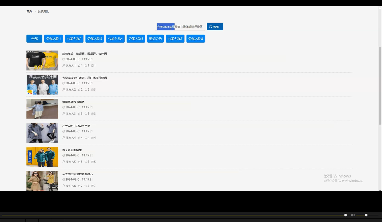This screenshot has width=382, height=222.
Task: Open article 大学就该抓住青春，用汗水实现梦想
Action: (84, 78)
